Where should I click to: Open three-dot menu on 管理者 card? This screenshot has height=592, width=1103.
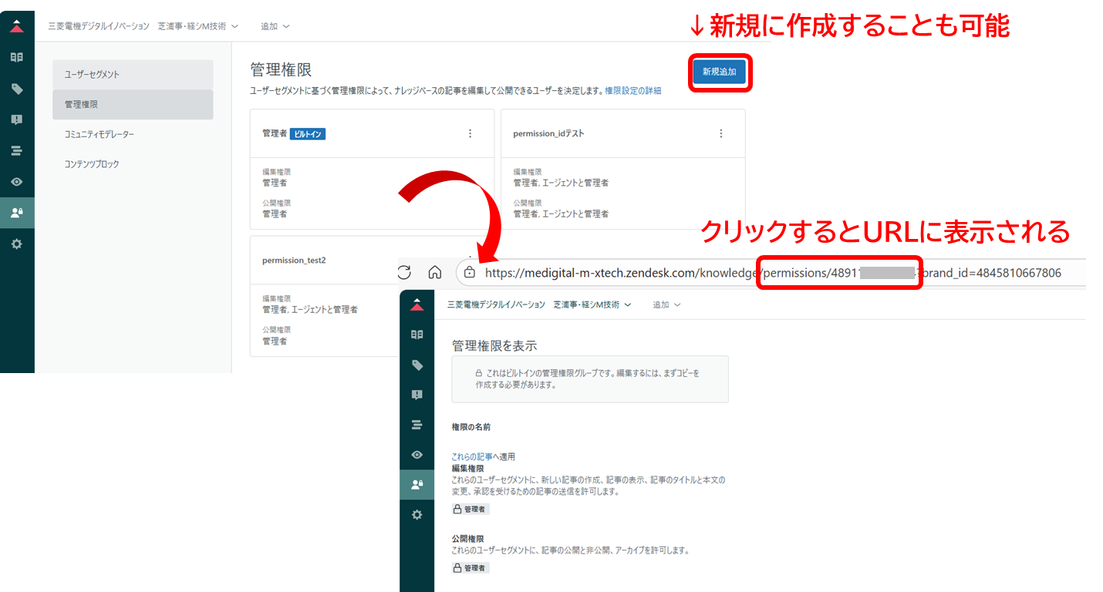pos(471,133)
